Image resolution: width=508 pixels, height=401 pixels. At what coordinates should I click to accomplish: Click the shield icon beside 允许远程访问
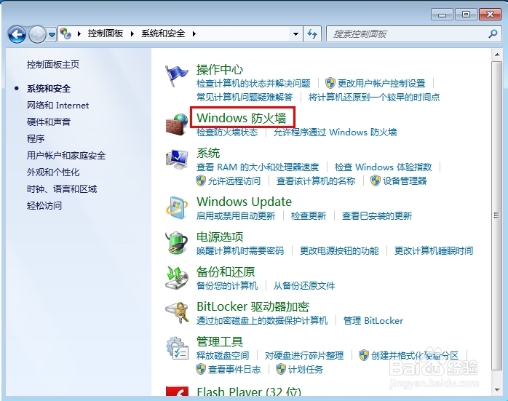pos(201,180)
